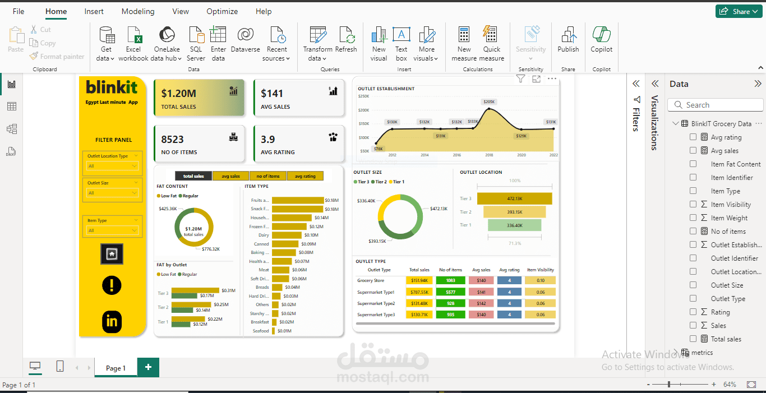Screen dimensions: 766x393
Task: Expand the metrics table
Action: (x=676, y=353)
